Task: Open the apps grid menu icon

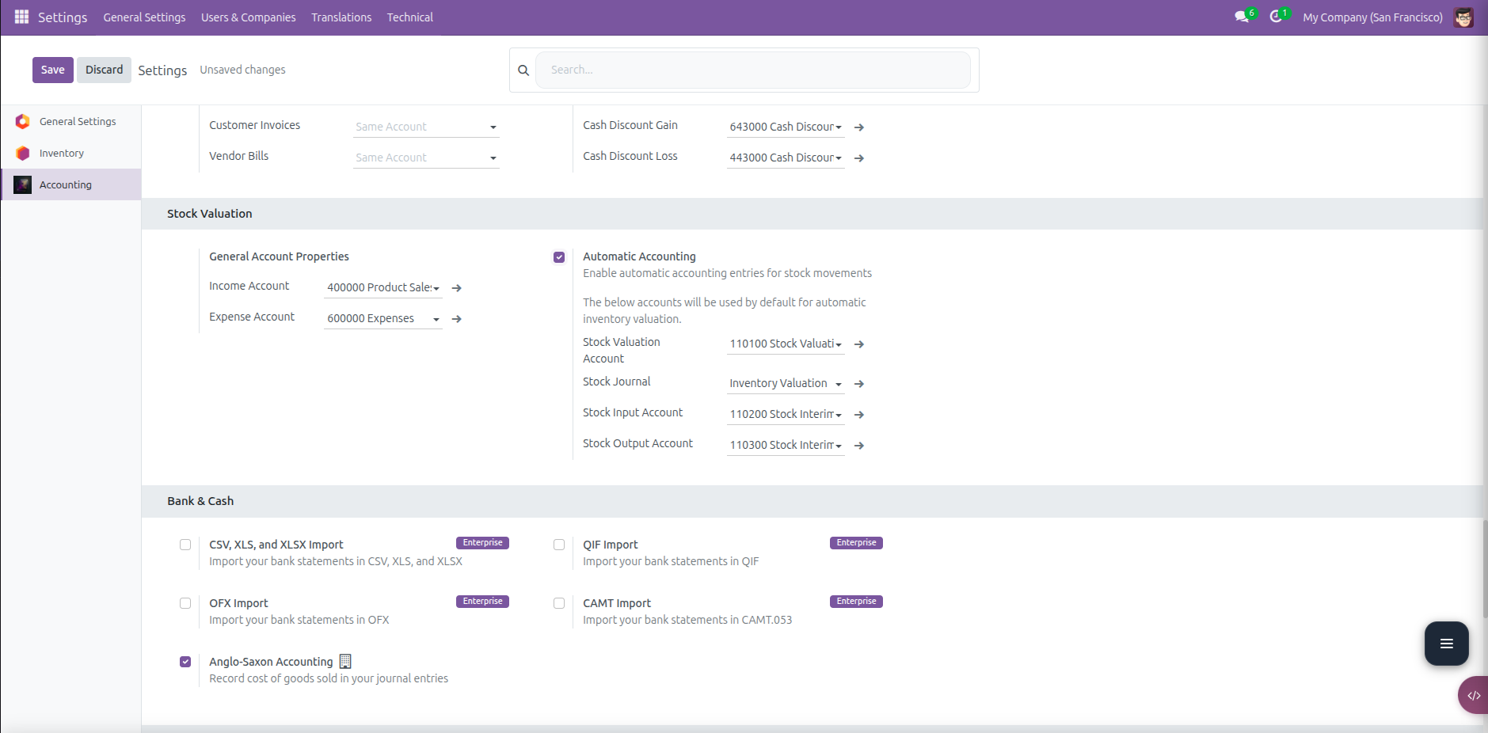Action: [x=21, y=17]
